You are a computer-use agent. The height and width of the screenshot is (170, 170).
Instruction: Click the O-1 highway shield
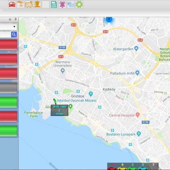tap(61, 57)
